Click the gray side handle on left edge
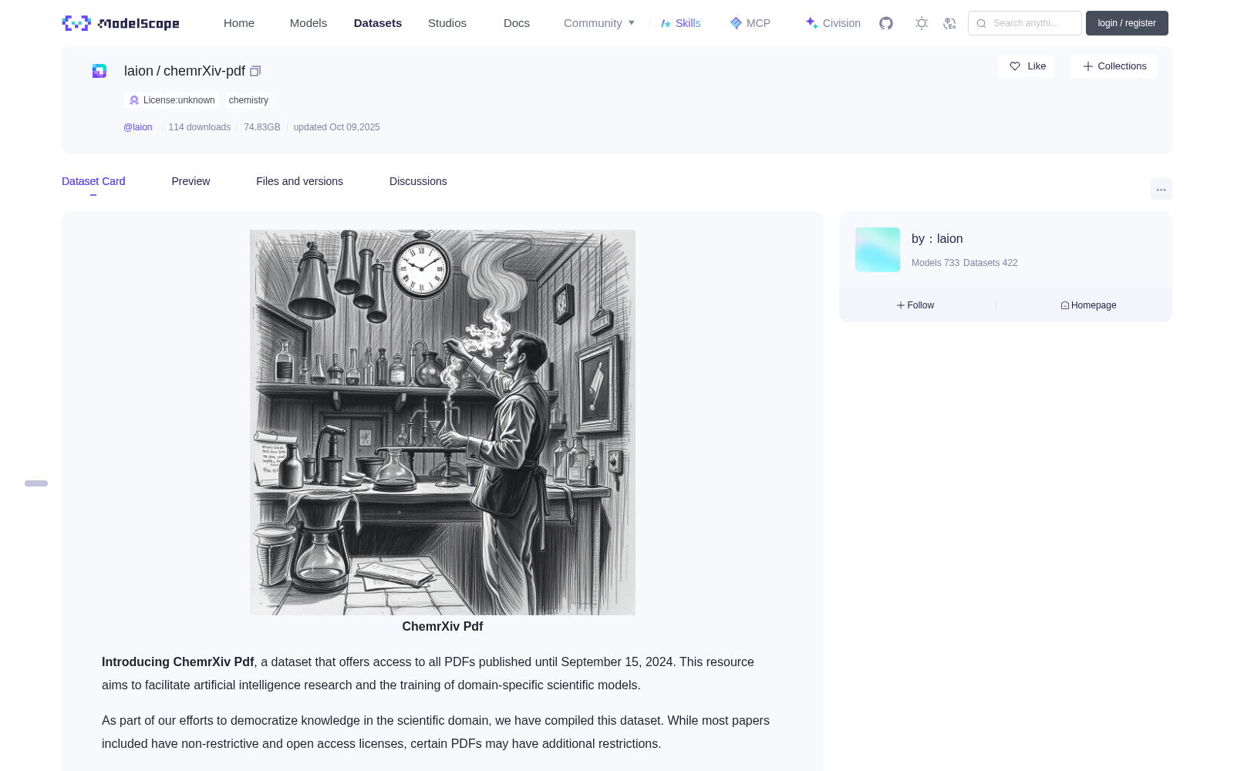1234x771 pixels. pos(36,483)
